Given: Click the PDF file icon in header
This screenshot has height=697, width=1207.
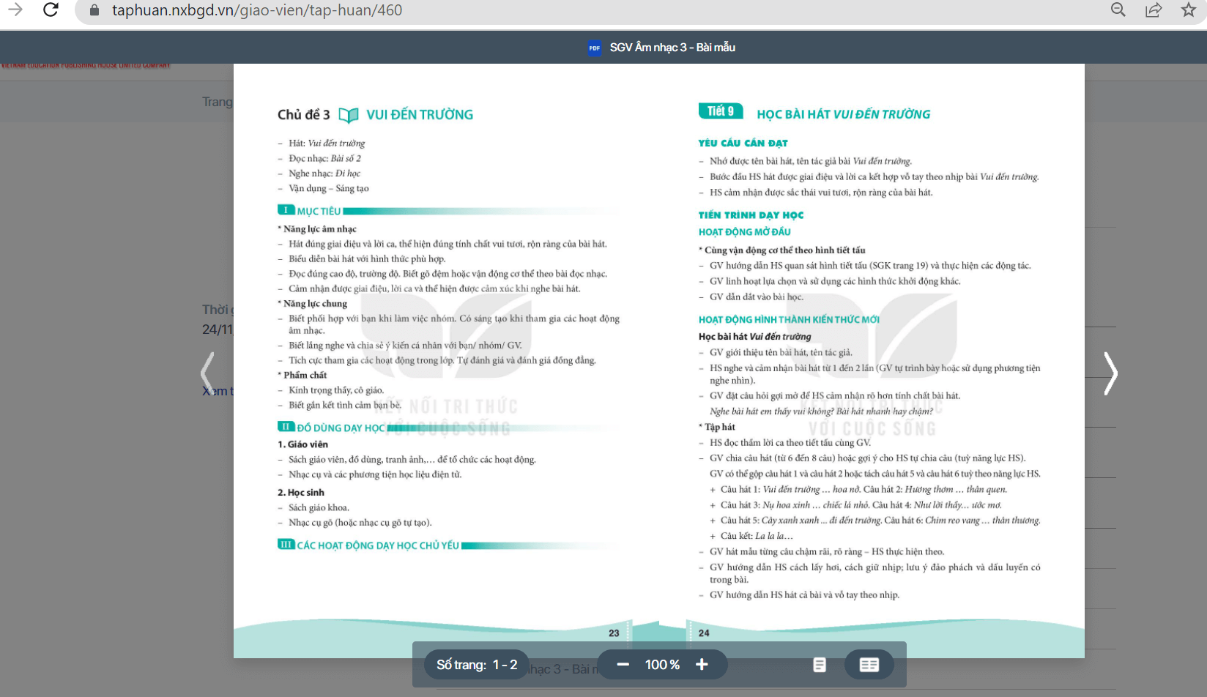Looking at the screenshot, I should [x=595, y=48].
